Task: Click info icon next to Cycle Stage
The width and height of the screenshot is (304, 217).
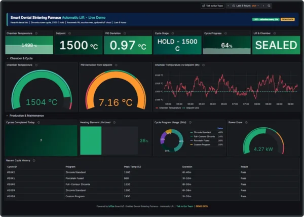Action: (x=173, y=33)
